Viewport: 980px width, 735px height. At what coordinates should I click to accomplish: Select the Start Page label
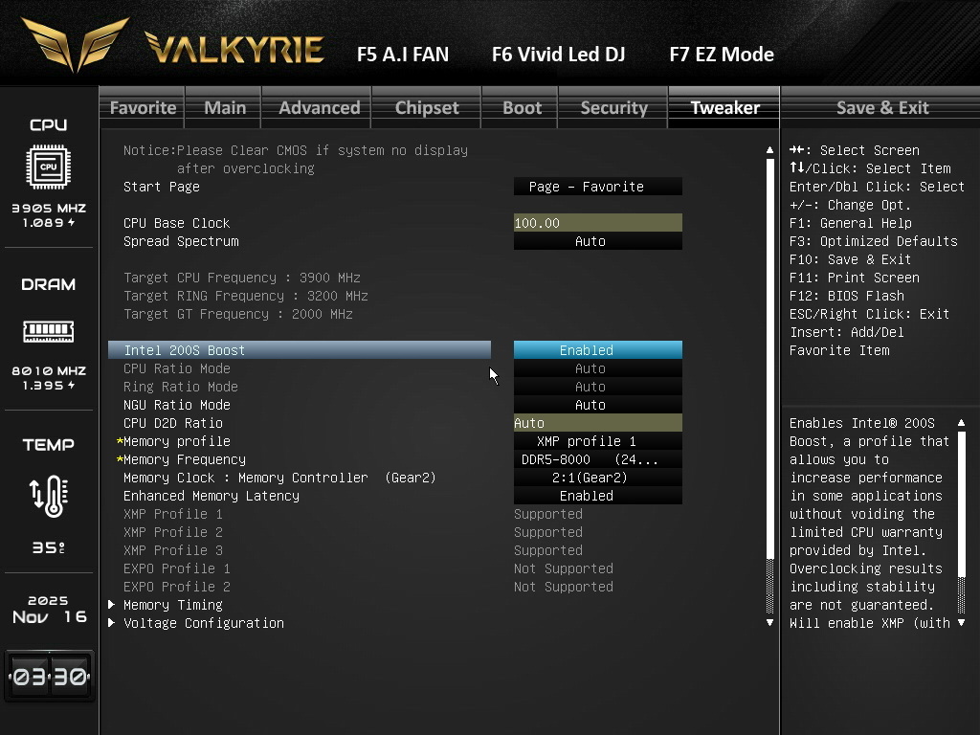tap(161, 187)
